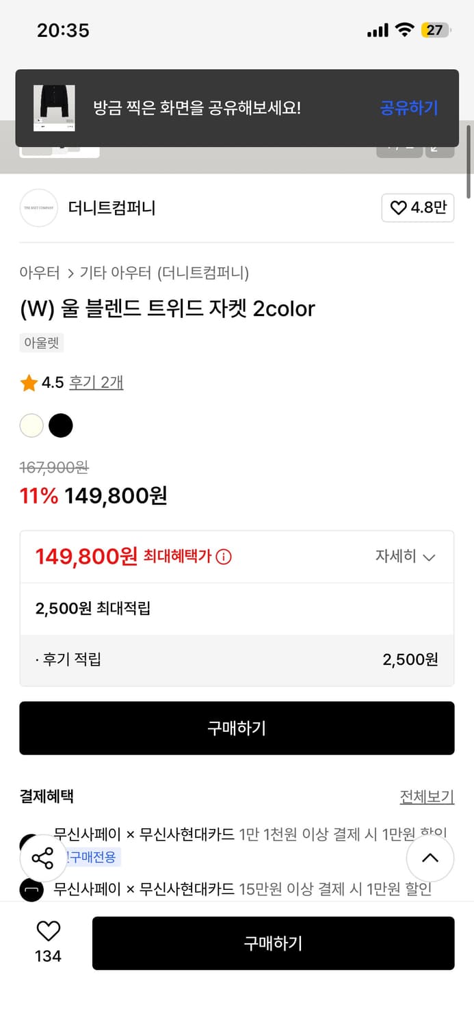
Task: Open the 기타 아우터 breadcrumb link
Action: 101,272
